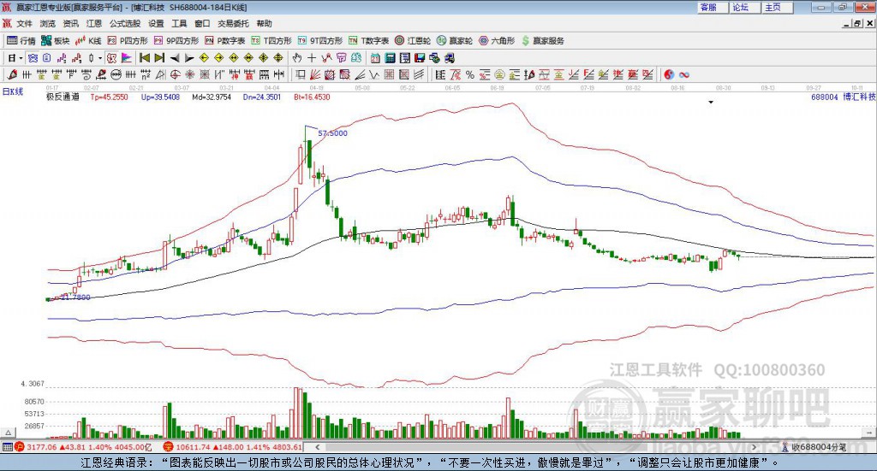The width and height of the screenshot is (877, 471).
Task: Click the 客服 button in title bar
Action: coord(712,7)
